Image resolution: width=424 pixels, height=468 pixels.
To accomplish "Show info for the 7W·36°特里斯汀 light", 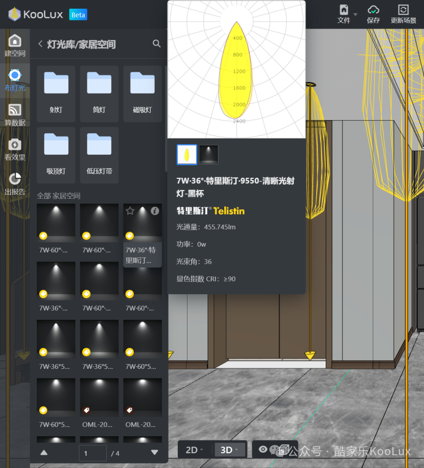I will click(x=155, y=211).
